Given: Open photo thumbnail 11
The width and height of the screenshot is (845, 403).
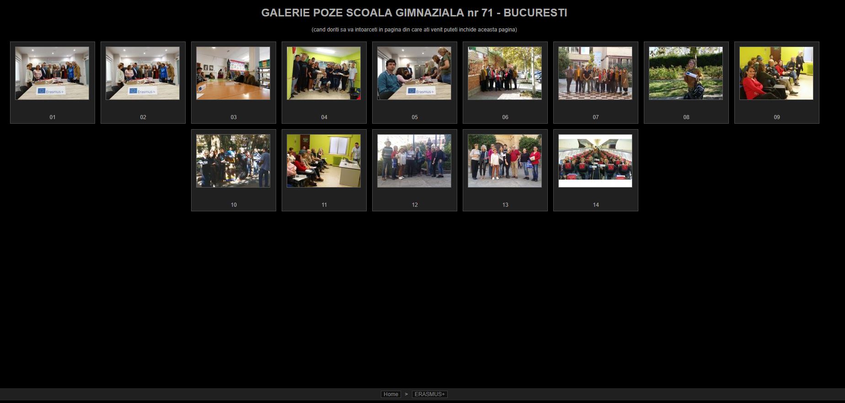Looking at the screenshot, I should [x=324, y=161].
